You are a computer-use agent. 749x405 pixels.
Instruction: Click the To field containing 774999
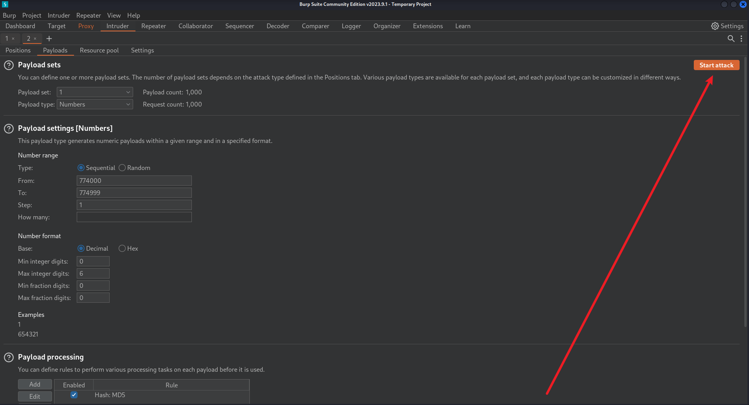(x=134, y=193)
